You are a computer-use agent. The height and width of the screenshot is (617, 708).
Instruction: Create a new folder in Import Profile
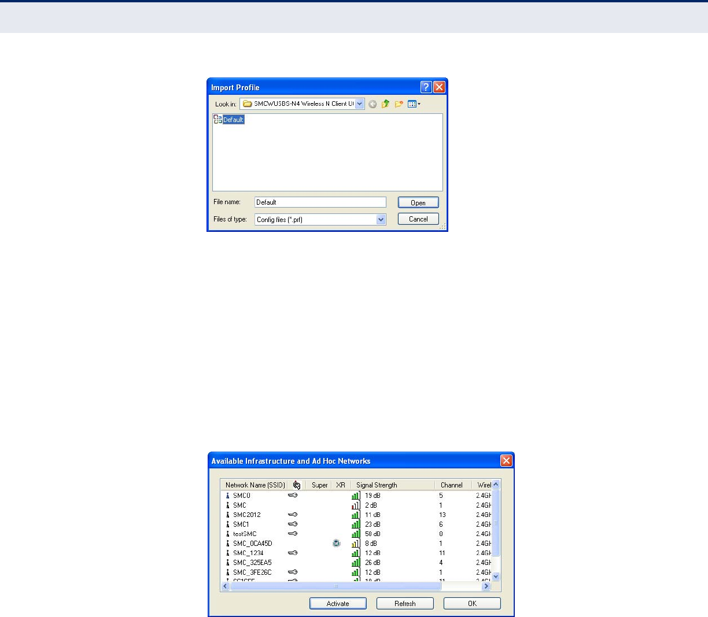399,104
